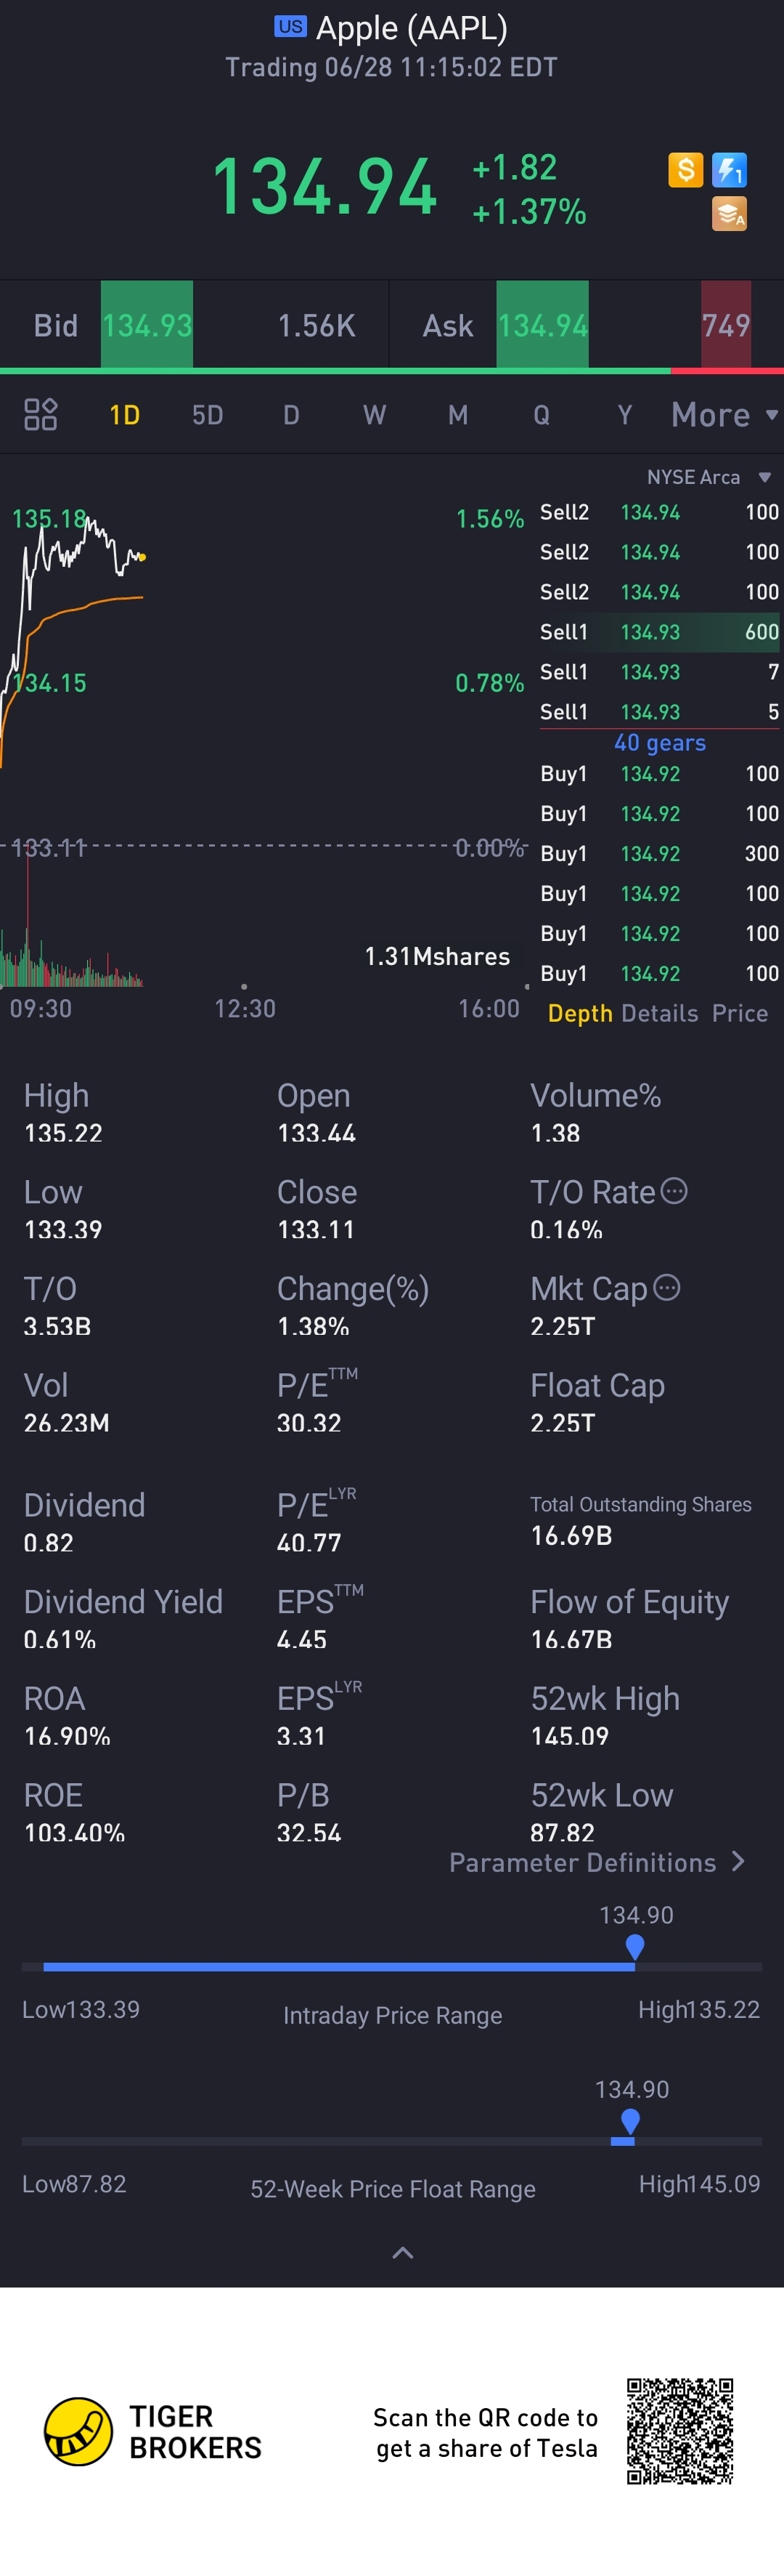Switch to the Details tab
The height and width of the screenshot is (2576, 784).
659,1013
